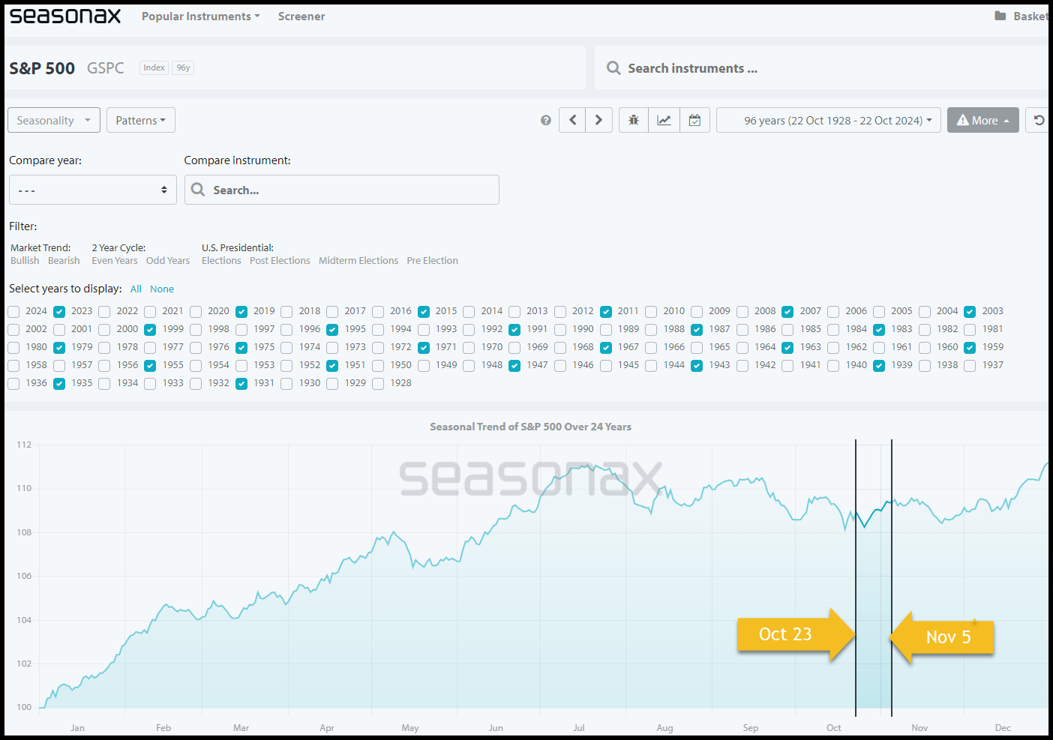Click the S&P 500 instrument title
Viewport: 1053px width, 740px height.
[42, 68]
